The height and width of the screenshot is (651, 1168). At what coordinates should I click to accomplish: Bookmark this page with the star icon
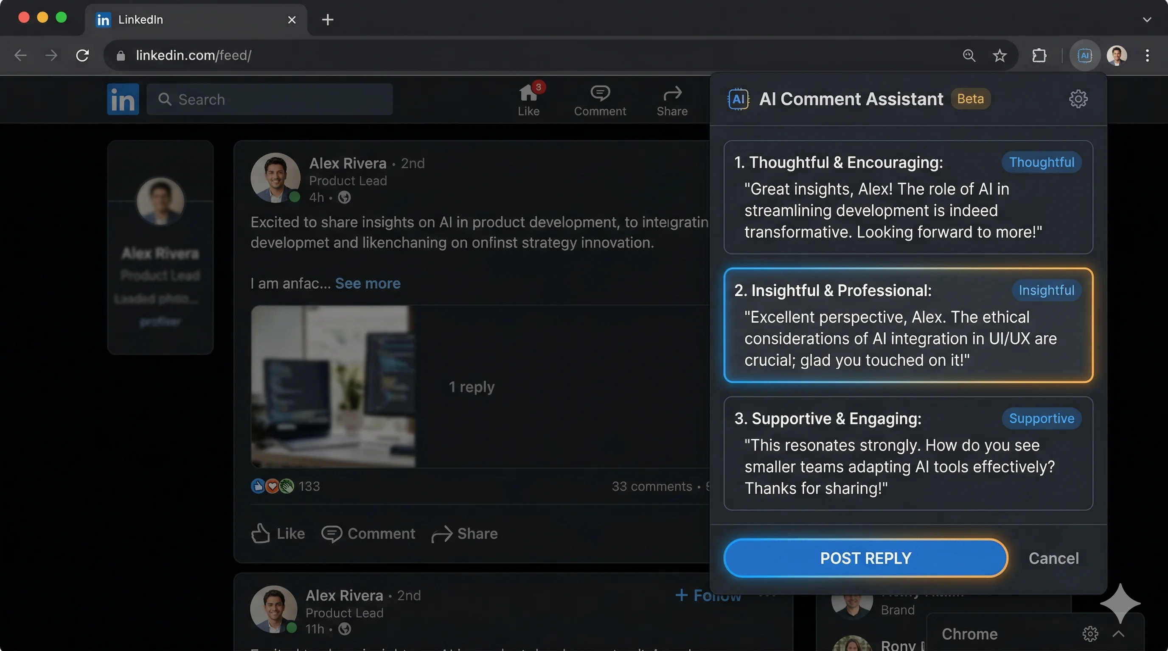click(1000, 56)
